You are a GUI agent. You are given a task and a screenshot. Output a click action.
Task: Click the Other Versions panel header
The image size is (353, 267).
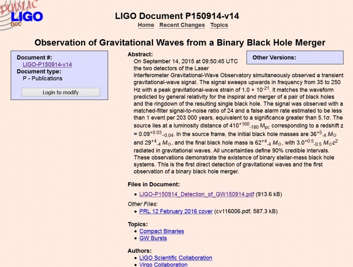click(x=274, y=58)
